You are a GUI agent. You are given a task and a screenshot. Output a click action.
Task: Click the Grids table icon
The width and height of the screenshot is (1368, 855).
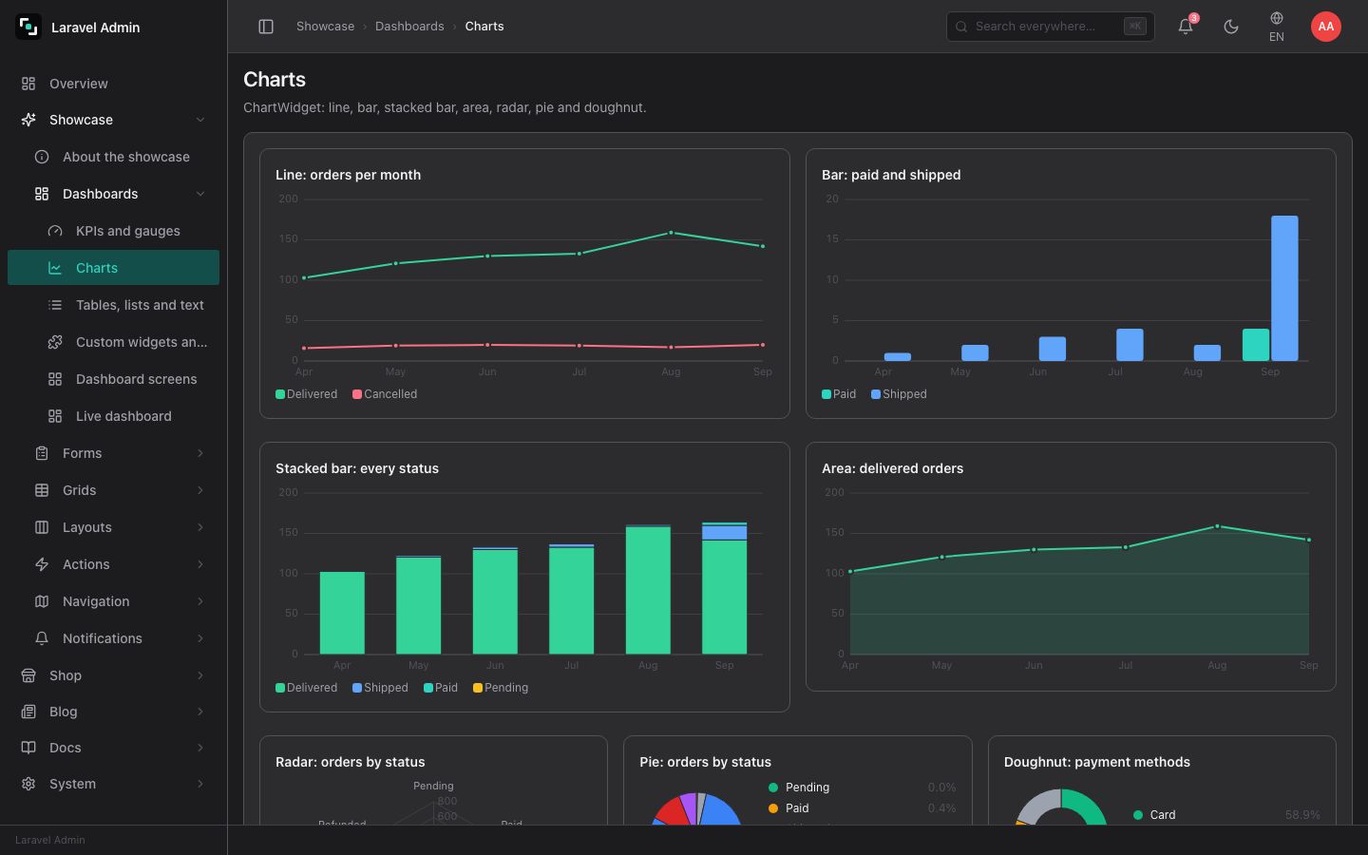42,490
